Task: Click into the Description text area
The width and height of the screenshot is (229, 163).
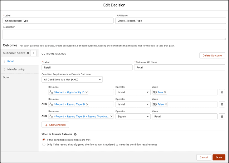Action: 114,34
